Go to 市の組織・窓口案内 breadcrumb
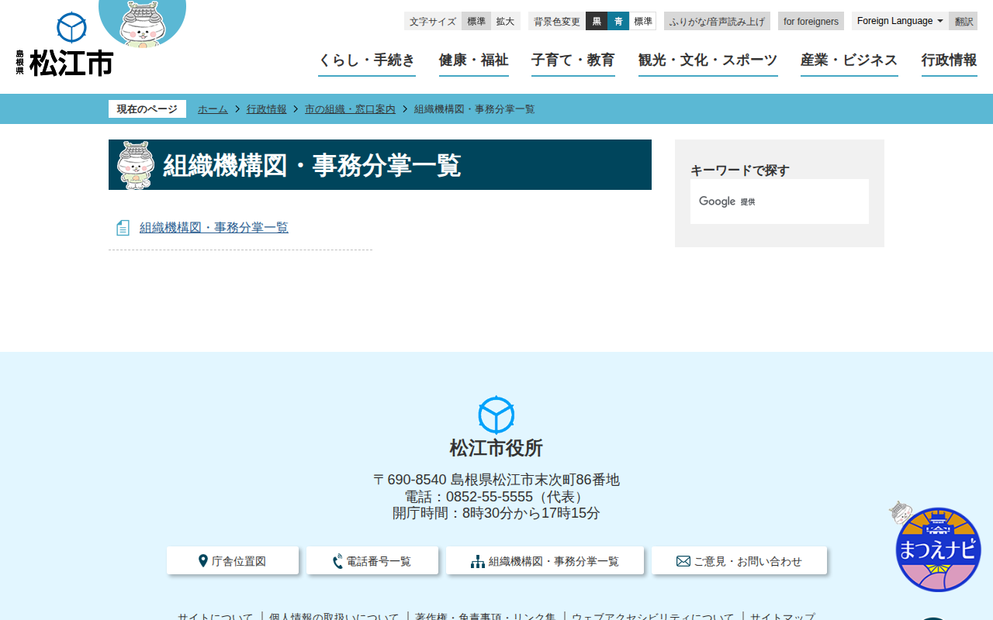The width and height of the screenshot is (993, 620). coord(350,109)
